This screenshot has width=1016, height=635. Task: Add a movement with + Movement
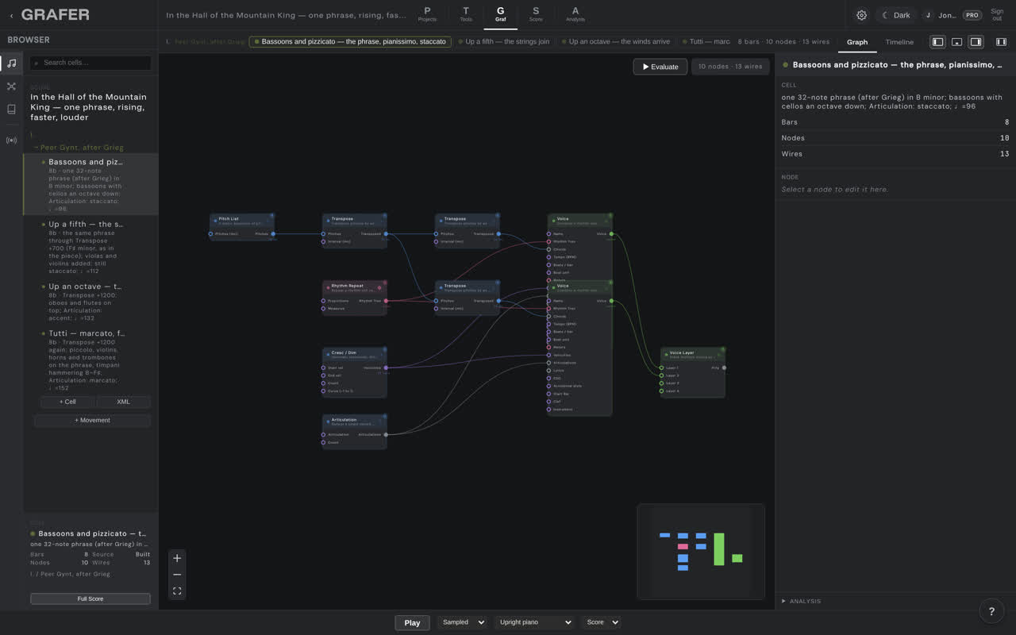click(x=93, y=420)
